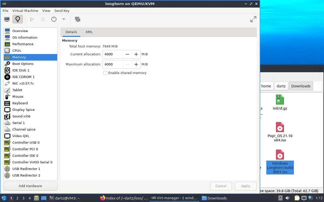This screenshot has width=324, height=202.
Task: Select initrd.gz file in Downloads
Action: point(280,103)
